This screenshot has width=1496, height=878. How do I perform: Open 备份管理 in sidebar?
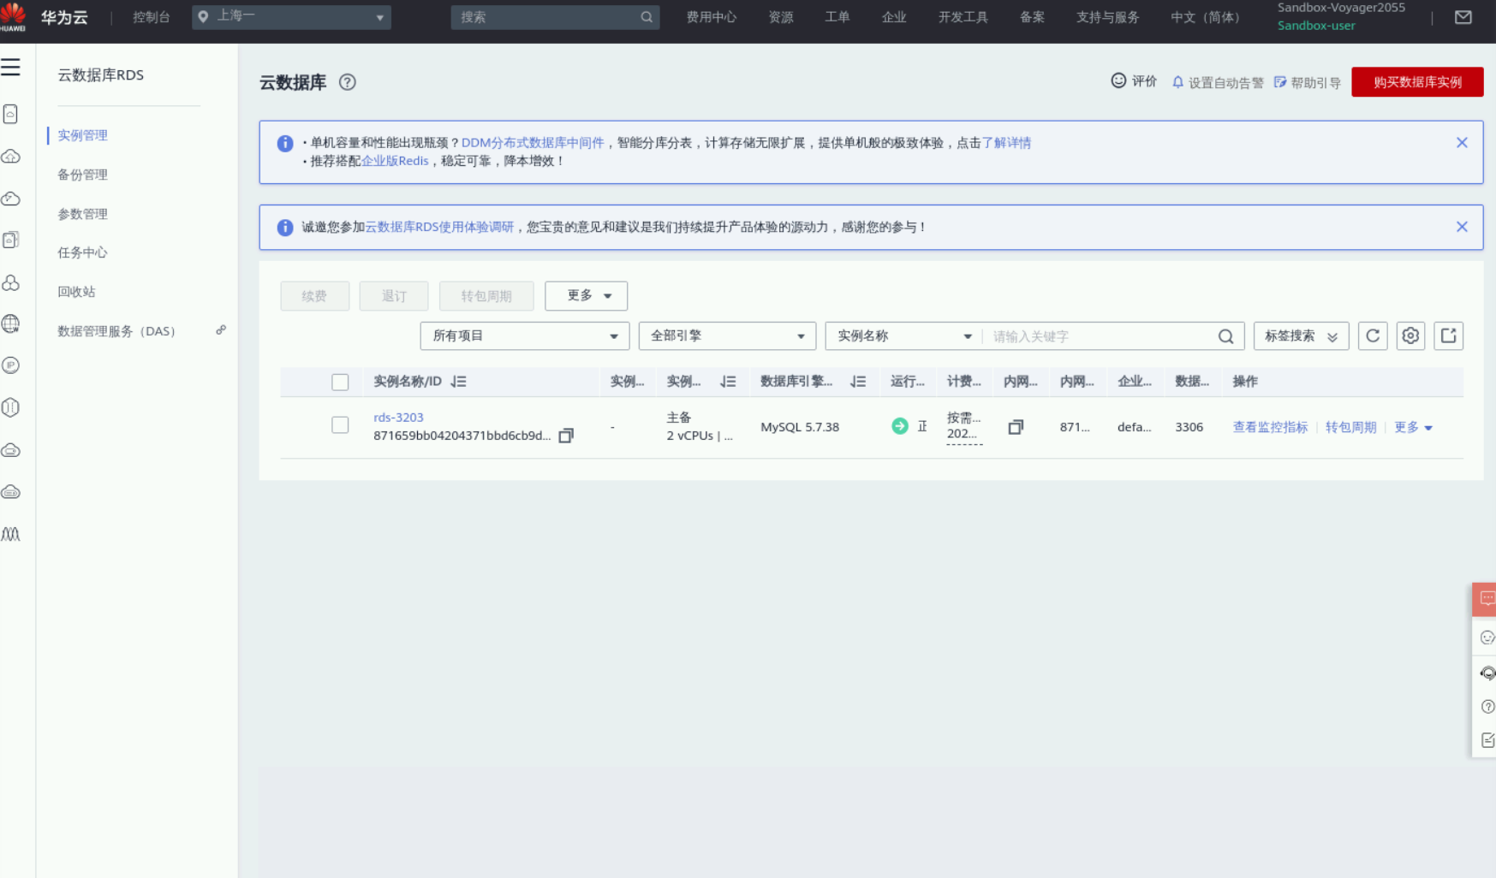[x=82, y=175]
